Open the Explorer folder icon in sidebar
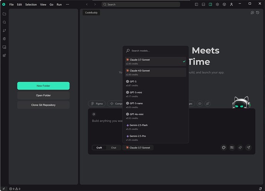Viewport: 265px width, 191px height. point(4,14)
